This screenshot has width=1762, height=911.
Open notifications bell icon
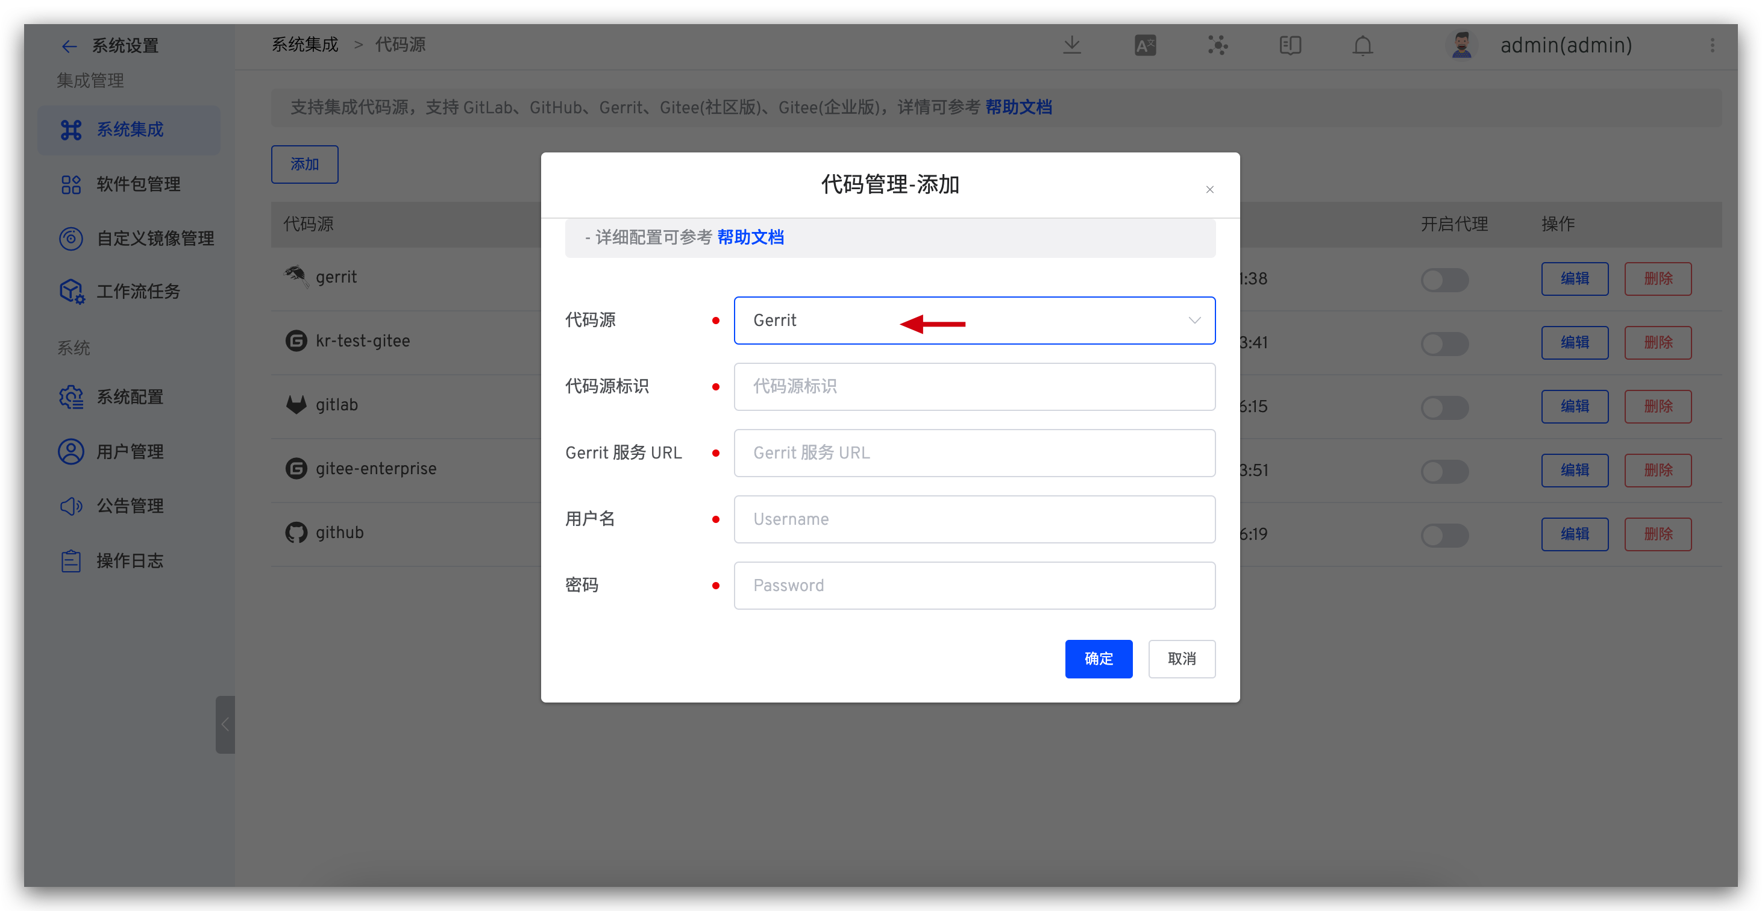point(1362,45)
